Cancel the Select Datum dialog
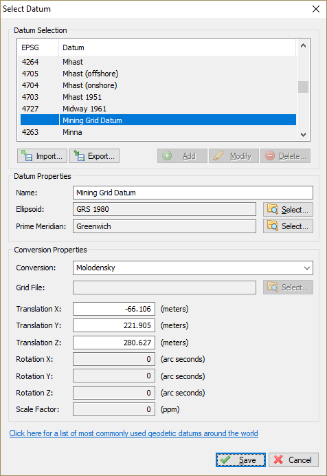 pos(293,460)
